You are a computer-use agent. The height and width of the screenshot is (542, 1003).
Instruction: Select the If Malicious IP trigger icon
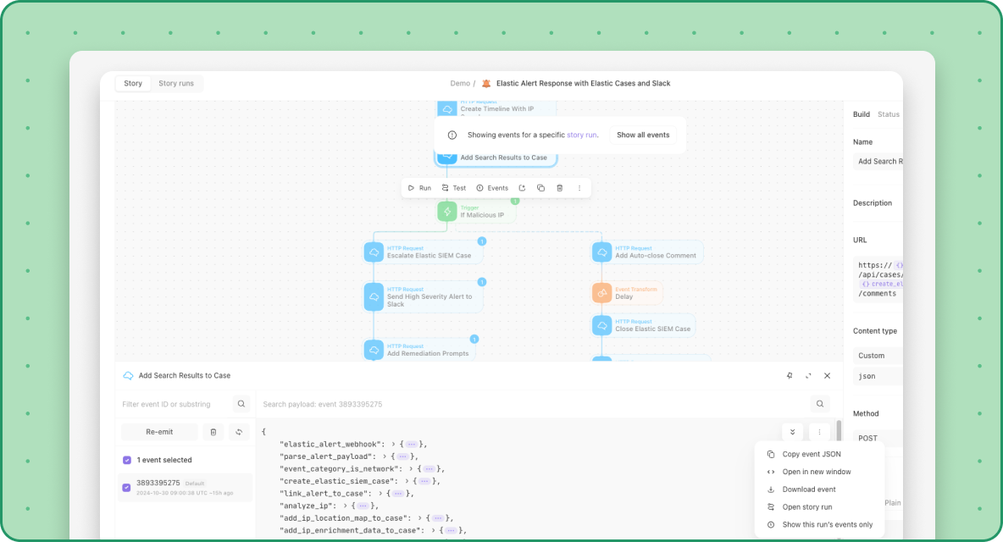tap(447, 212)
